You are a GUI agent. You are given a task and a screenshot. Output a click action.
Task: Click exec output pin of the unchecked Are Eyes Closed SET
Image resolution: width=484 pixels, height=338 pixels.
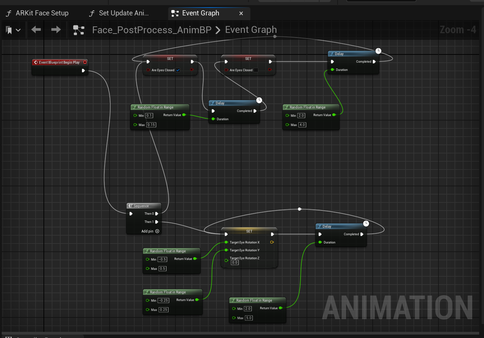(270, 62)
